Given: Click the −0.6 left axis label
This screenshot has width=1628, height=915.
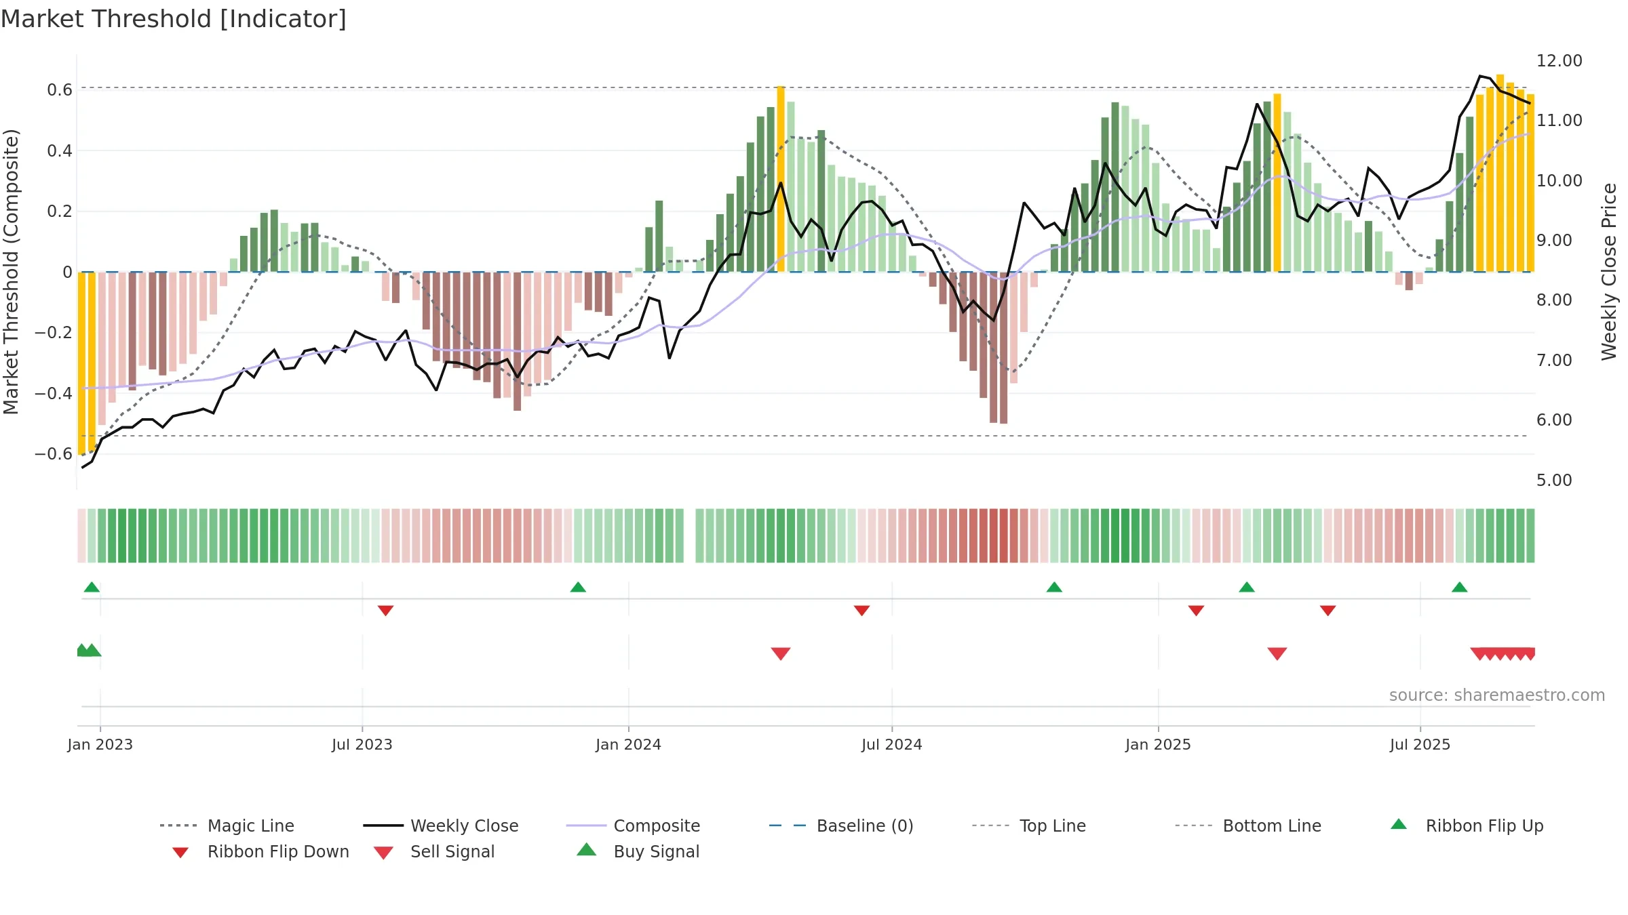Looking at the screenshot, I should coord(54,453).
